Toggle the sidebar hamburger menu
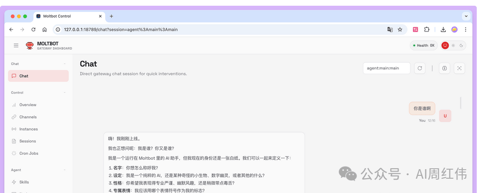The image size is (482, 193). [x=16, y=45]
